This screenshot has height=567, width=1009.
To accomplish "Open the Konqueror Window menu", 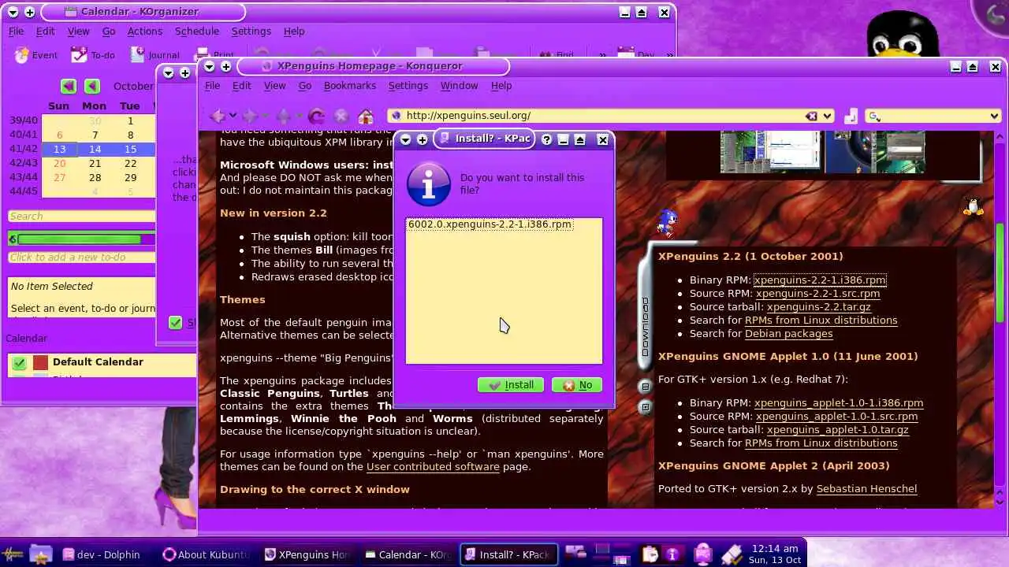I will click(x=459, y=85).
